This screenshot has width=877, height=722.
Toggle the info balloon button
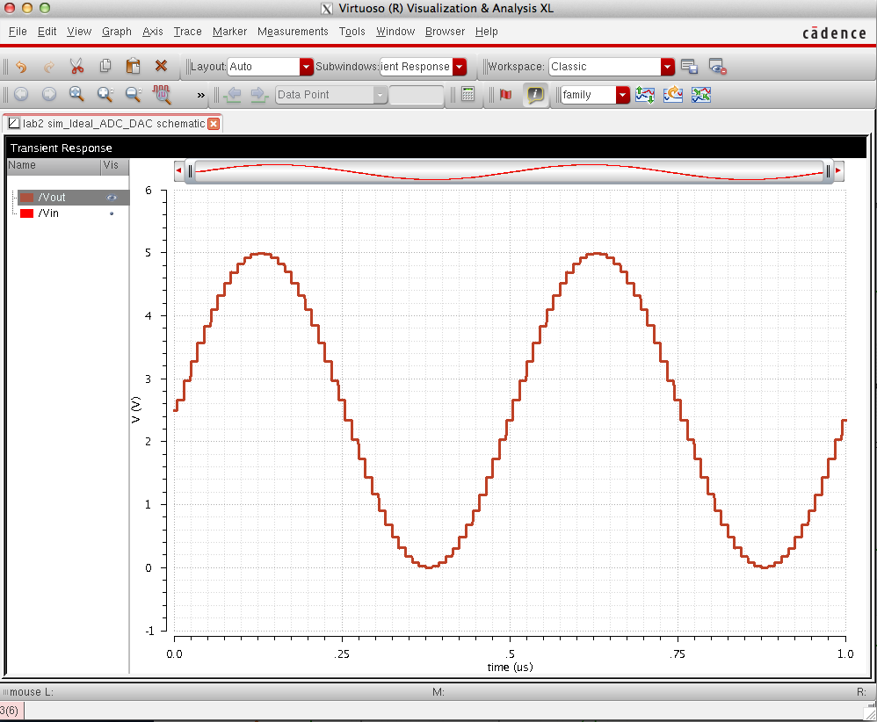pos(535,95)
